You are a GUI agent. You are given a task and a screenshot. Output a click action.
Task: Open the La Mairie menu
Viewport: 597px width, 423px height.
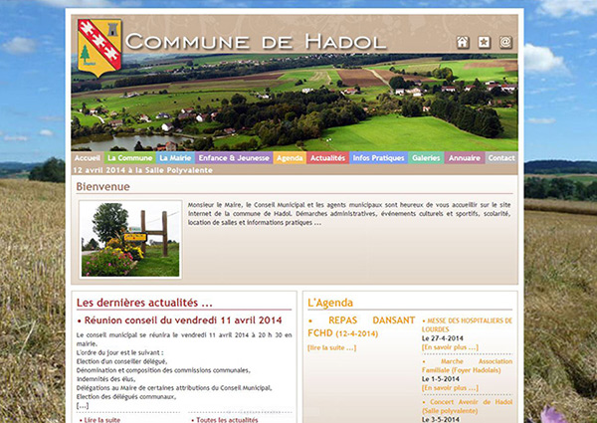point(175,158)
